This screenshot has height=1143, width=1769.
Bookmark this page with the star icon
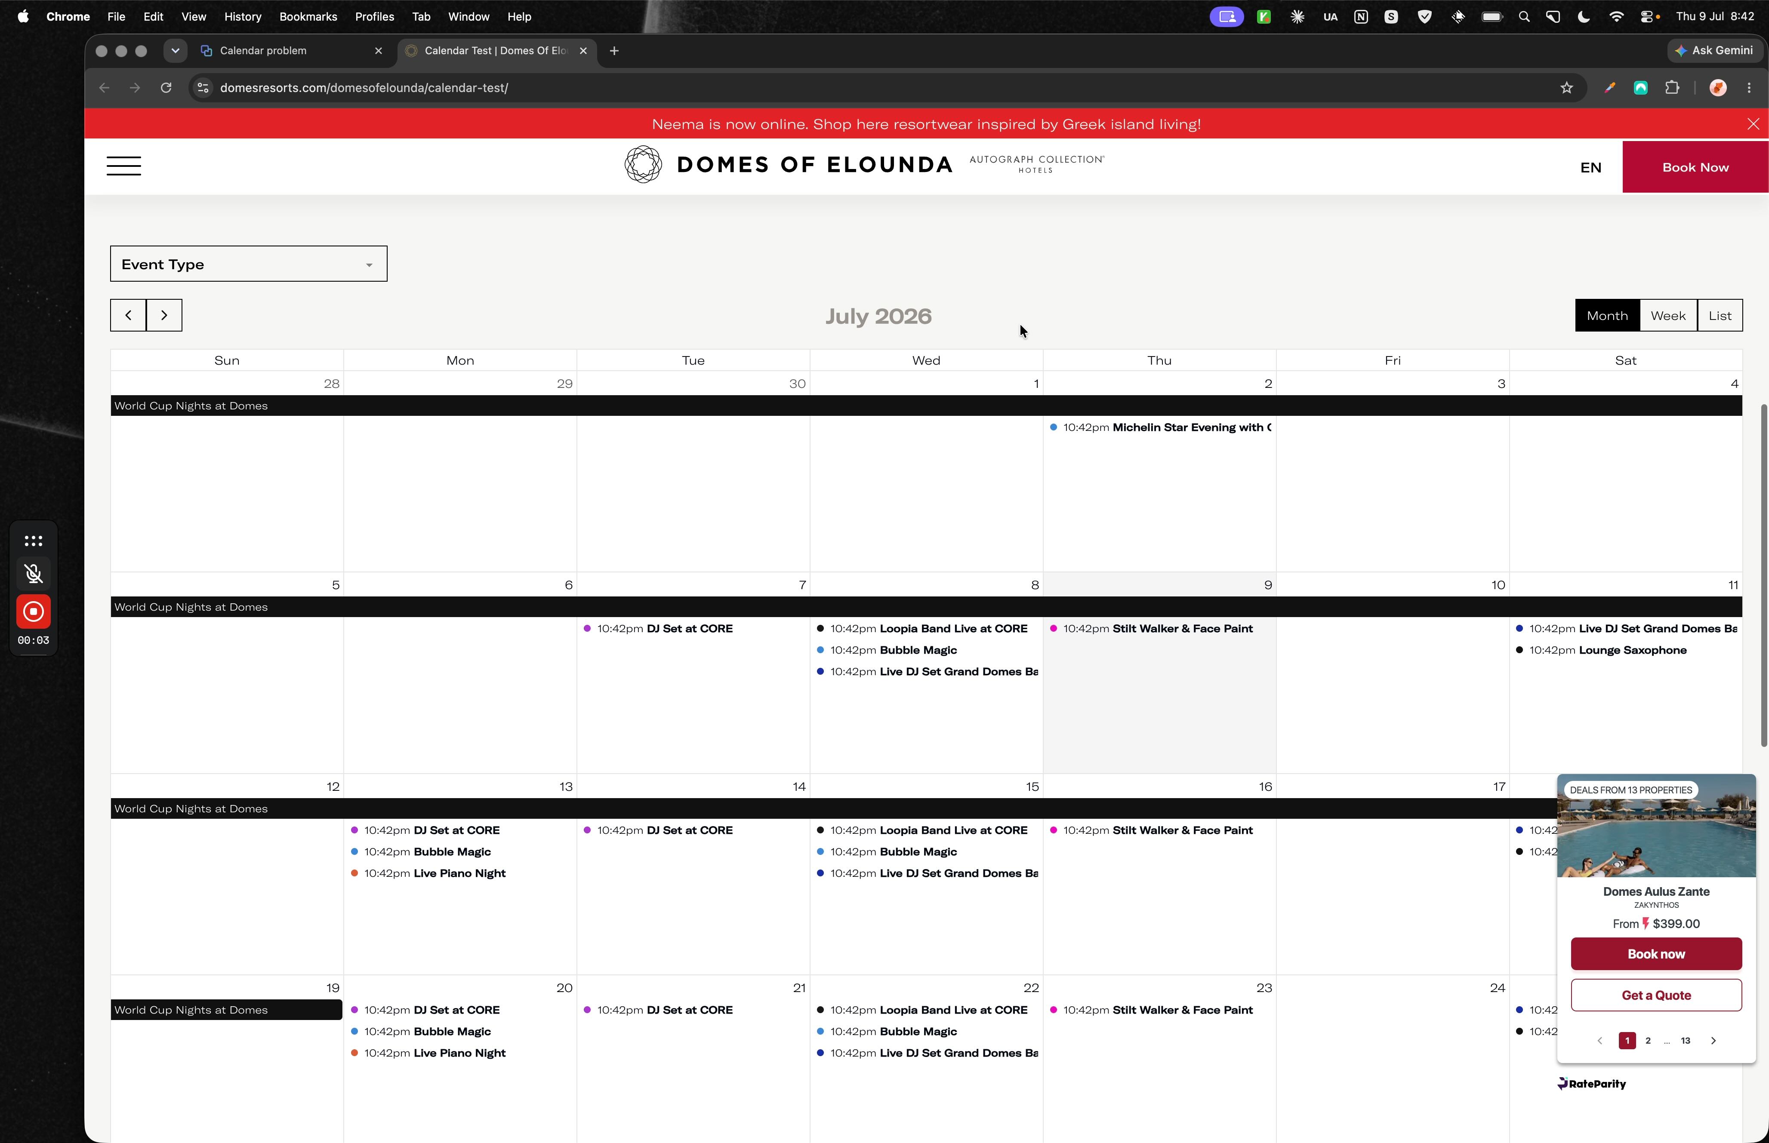point(1566,88)
